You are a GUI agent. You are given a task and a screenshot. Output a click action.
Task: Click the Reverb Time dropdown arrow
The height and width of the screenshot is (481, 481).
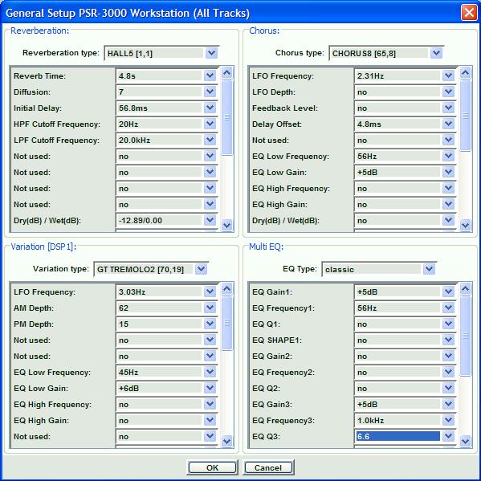coord(210,75)
